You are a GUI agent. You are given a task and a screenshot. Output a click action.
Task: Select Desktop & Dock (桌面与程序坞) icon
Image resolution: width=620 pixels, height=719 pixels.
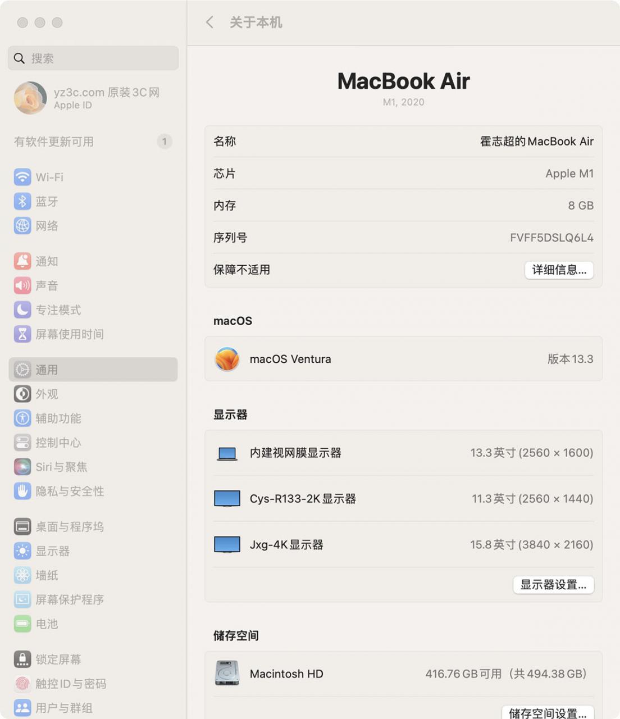22,526
